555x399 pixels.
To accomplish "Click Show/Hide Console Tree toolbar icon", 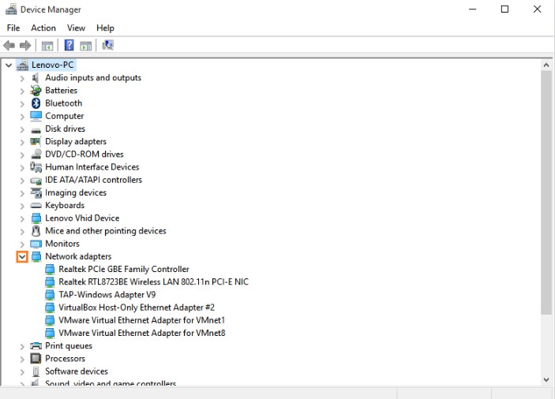I will click(x=47, y=46).
